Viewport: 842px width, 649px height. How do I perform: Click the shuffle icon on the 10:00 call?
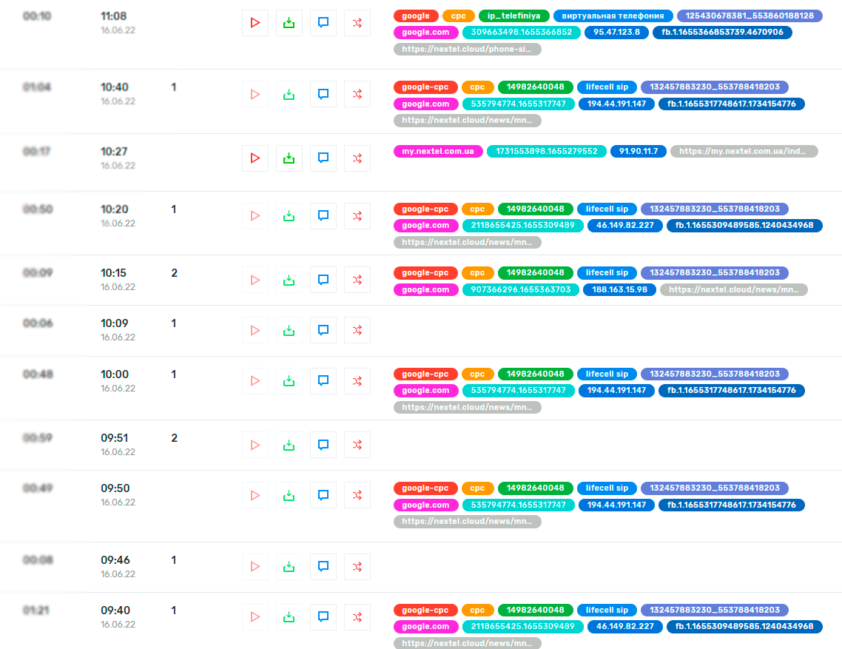click(x=357, y=381)
